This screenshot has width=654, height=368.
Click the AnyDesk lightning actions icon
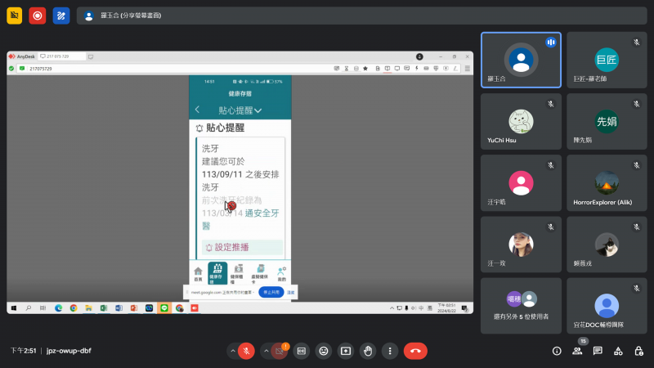[416, 69]
